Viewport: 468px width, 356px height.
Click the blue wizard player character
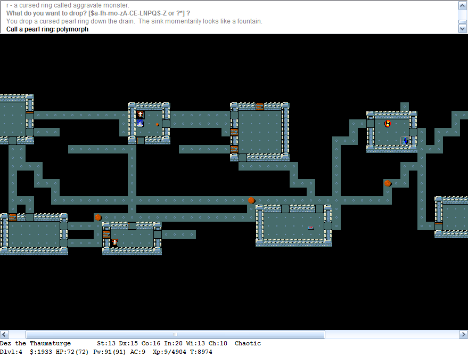pyautogui.click(x=405, y=141)
